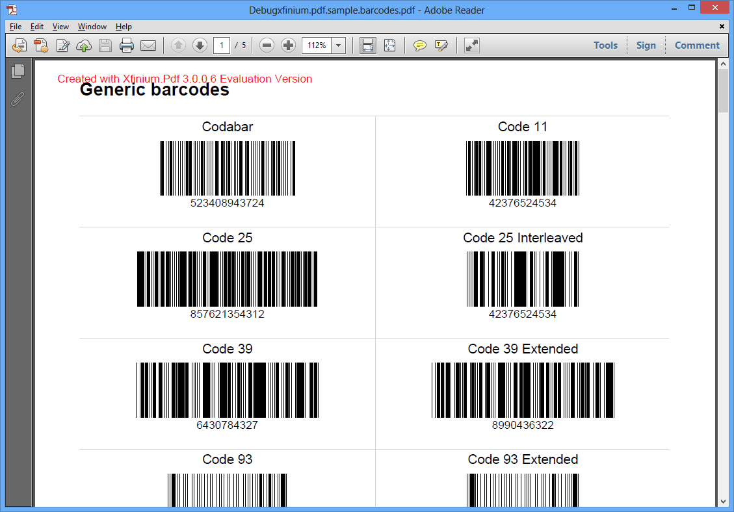Go to next page arrow

coord(200,45)
